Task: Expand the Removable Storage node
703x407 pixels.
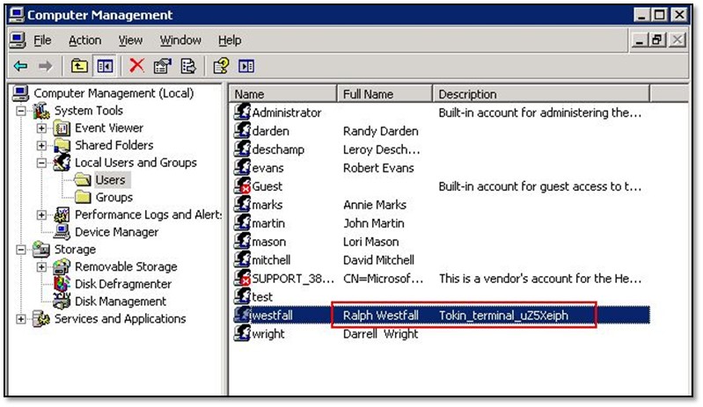Action: (41, 267)
